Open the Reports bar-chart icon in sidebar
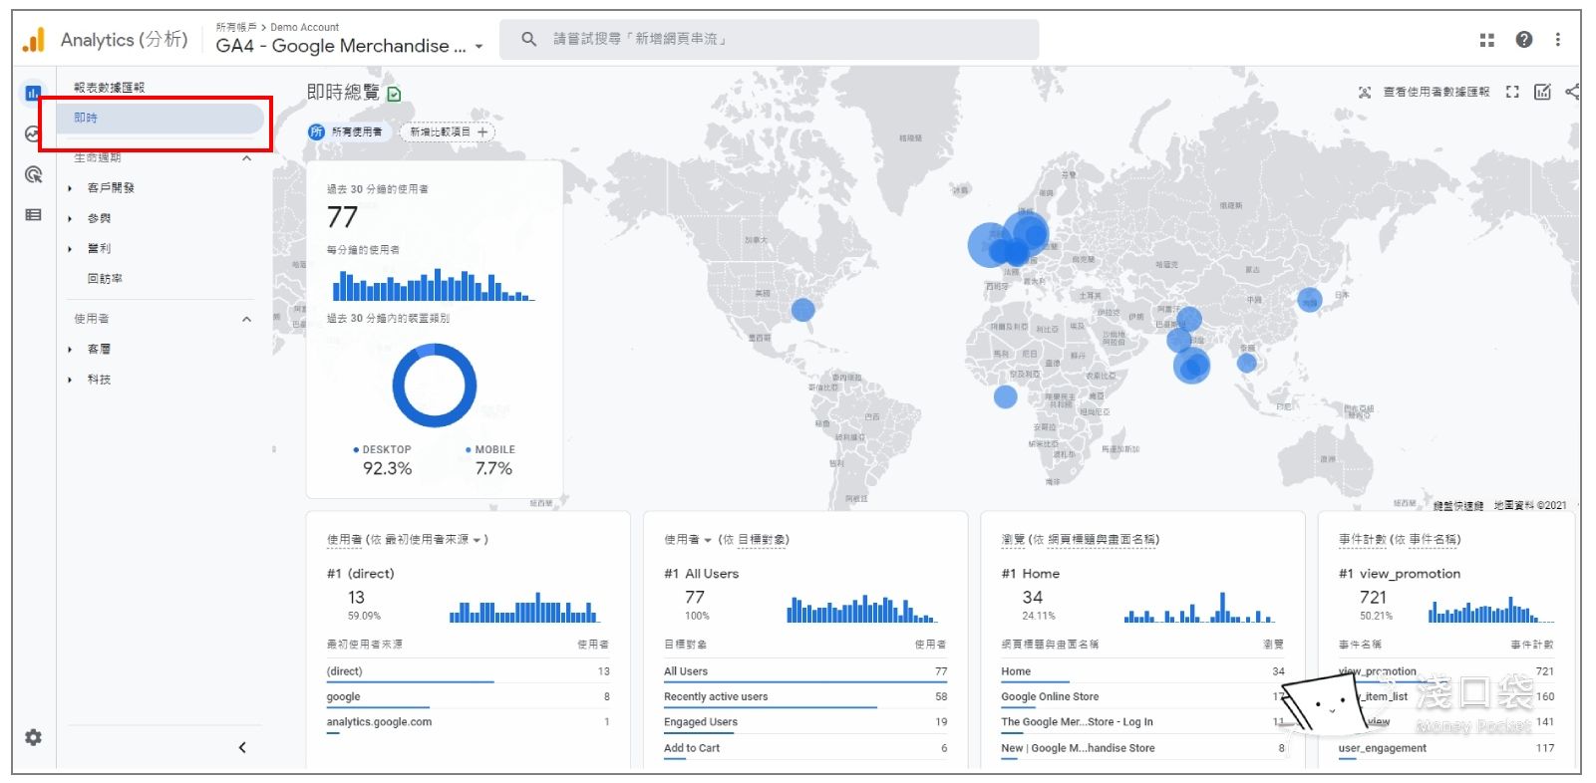 point(33,93)
